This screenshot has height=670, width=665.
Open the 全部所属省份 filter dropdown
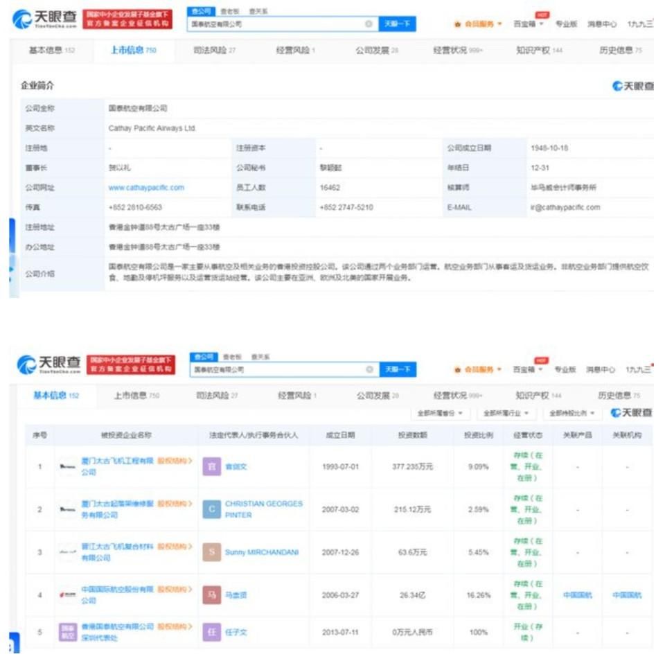(440, 413)
